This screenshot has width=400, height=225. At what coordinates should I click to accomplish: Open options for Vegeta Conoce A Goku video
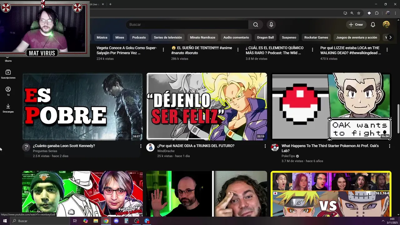coord(163,50)
